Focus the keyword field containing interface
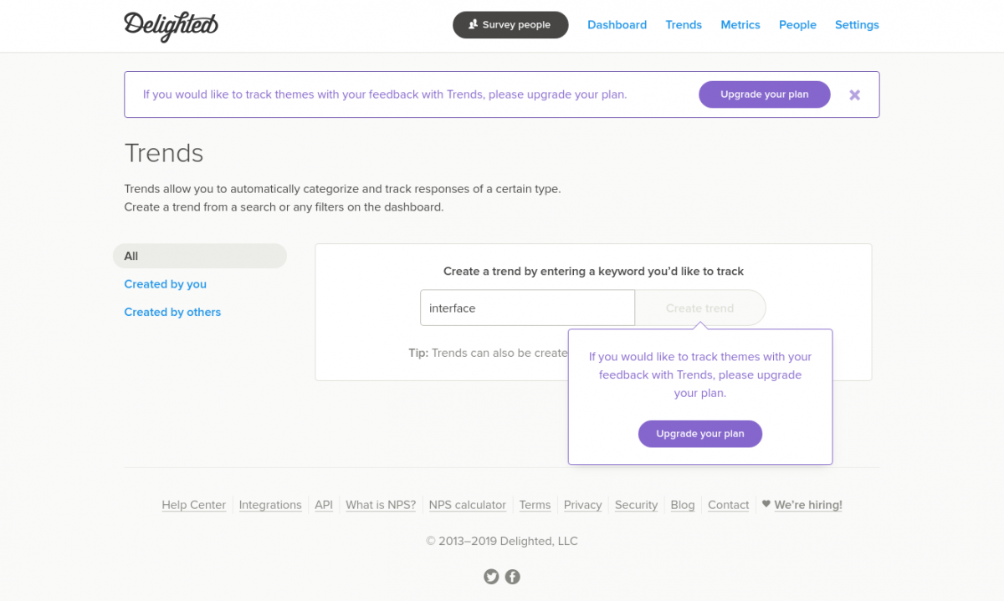The height and width of the screenshot is (601, 1004). pyautogui.click(x=528, y=308)
